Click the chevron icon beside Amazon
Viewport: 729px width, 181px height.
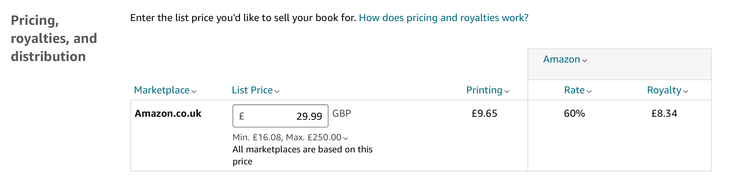pyautogui.click(x=585, y=60)
